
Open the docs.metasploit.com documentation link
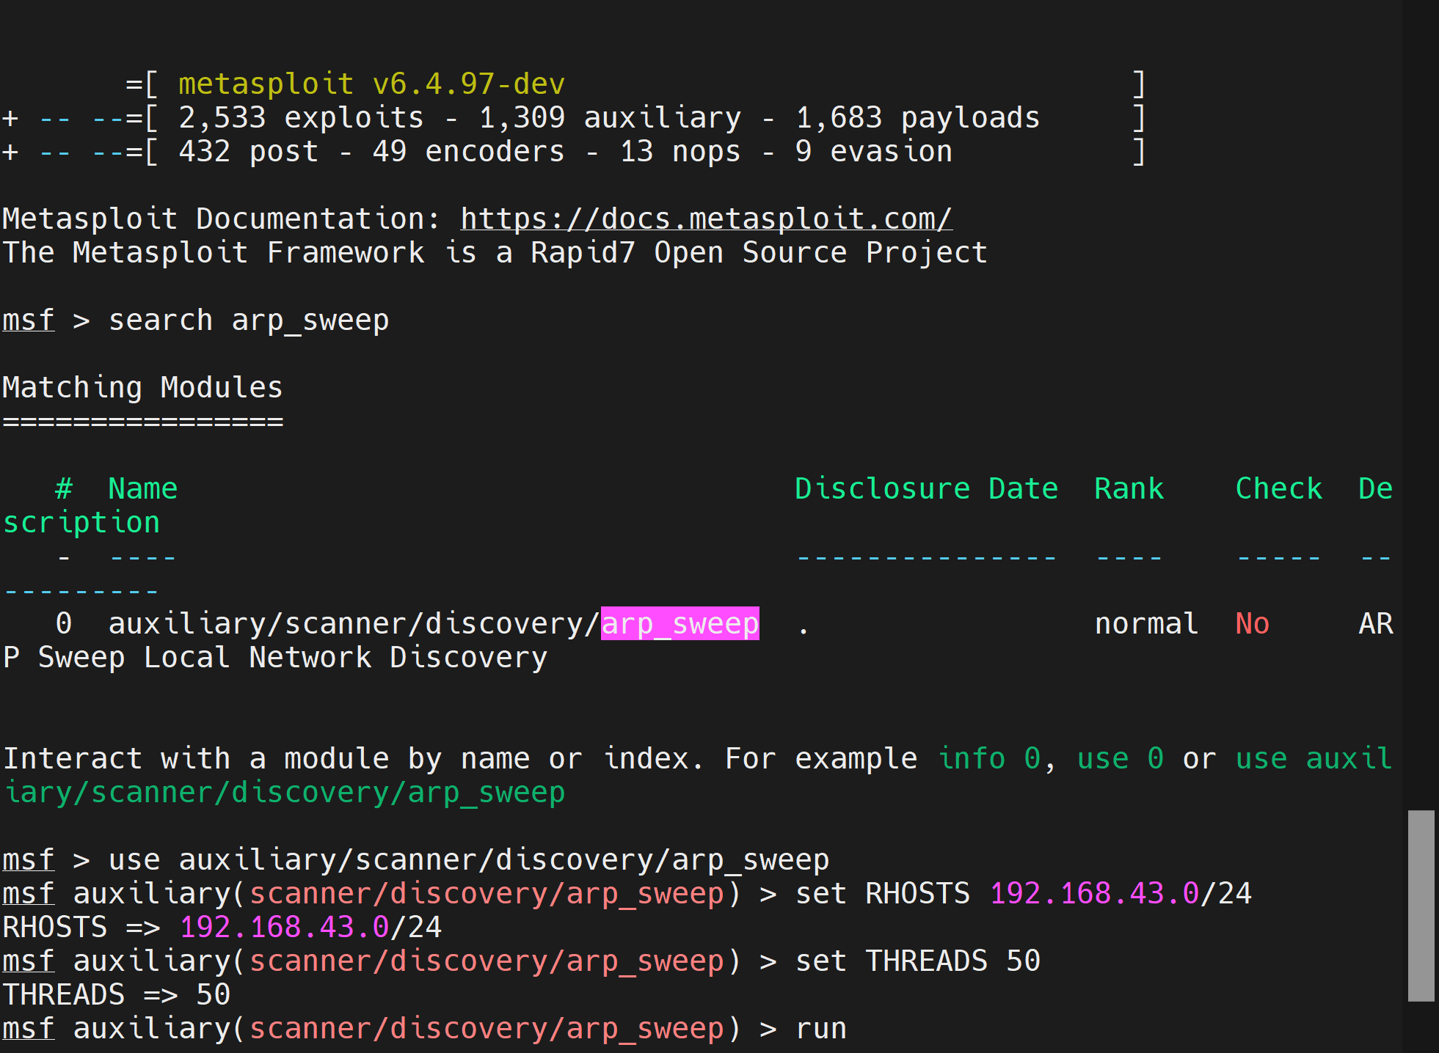point(706,219)
